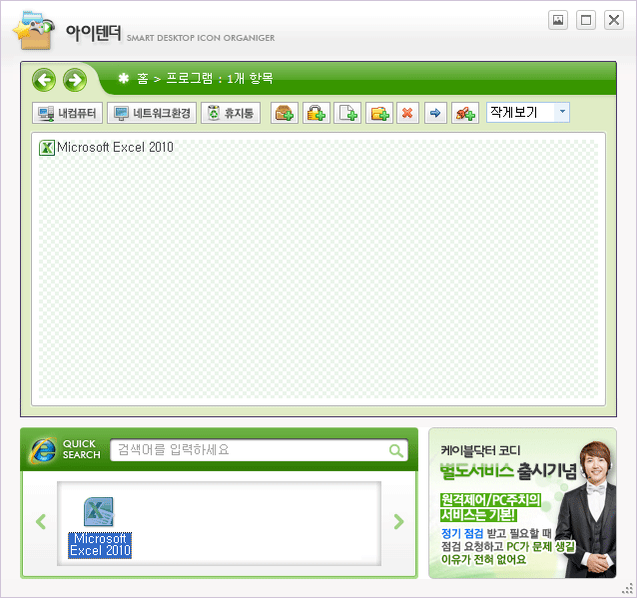
Task: Click the magnifier search icon
Action: pos(396,451)
